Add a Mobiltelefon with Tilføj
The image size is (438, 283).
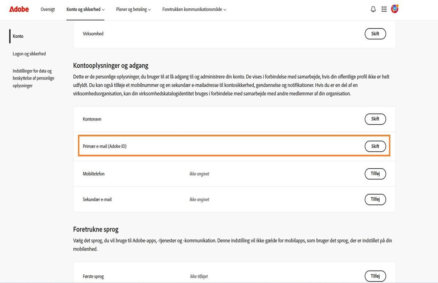pos(375,174)
